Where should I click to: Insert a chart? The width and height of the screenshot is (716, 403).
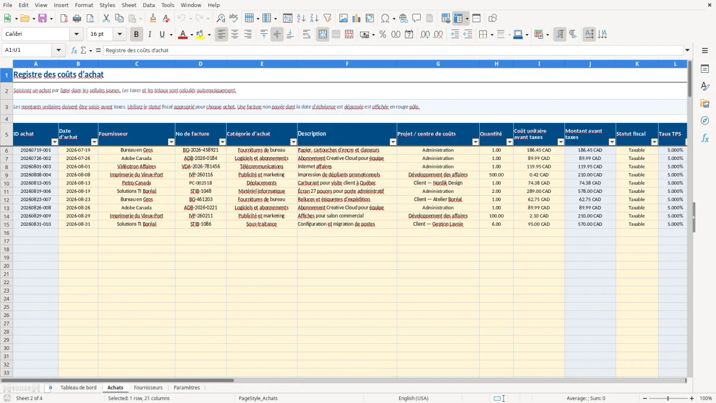pos(357,19)
